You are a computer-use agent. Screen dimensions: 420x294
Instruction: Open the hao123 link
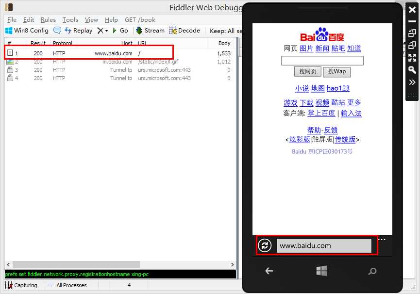[x=338, y=88]
